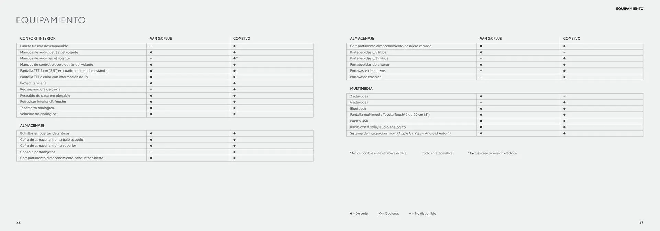This screenshot has height=231, width=660.
Task: Click the VAN GX PLUS dot for "Puerto USB"
Action: pos(481,121)
